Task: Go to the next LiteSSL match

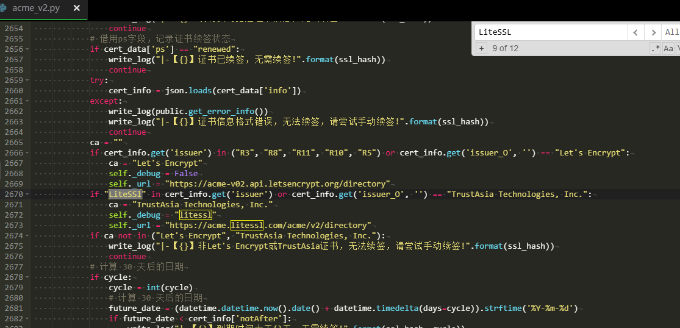Action: tap(653, 32)
